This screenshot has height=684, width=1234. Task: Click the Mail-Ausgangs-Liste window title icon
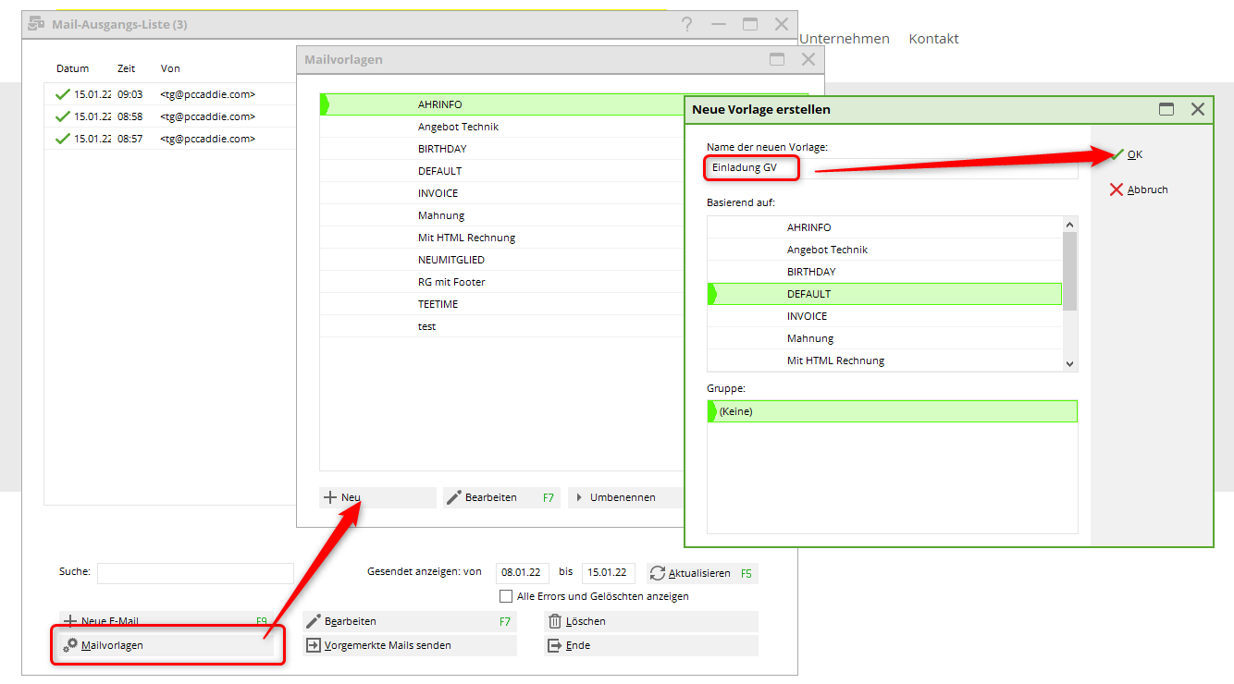(37, 24)
